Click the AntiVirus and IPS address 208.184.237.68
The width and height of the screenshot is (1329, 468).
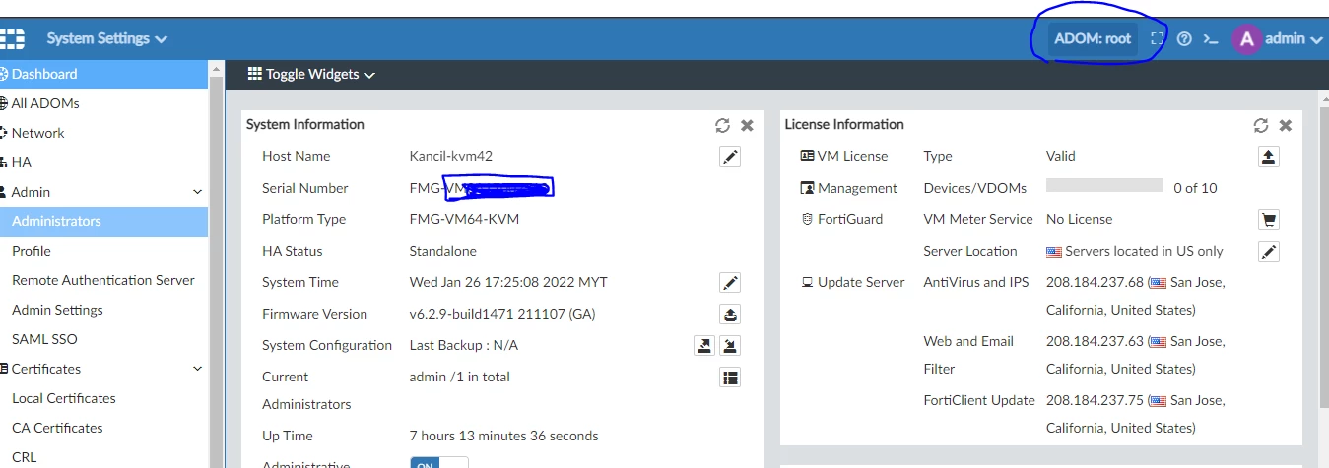tap(1095, 282)
